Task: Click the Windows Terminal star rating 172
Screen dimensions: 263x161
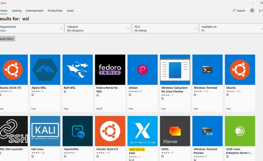Action: [x=201, y=91]
